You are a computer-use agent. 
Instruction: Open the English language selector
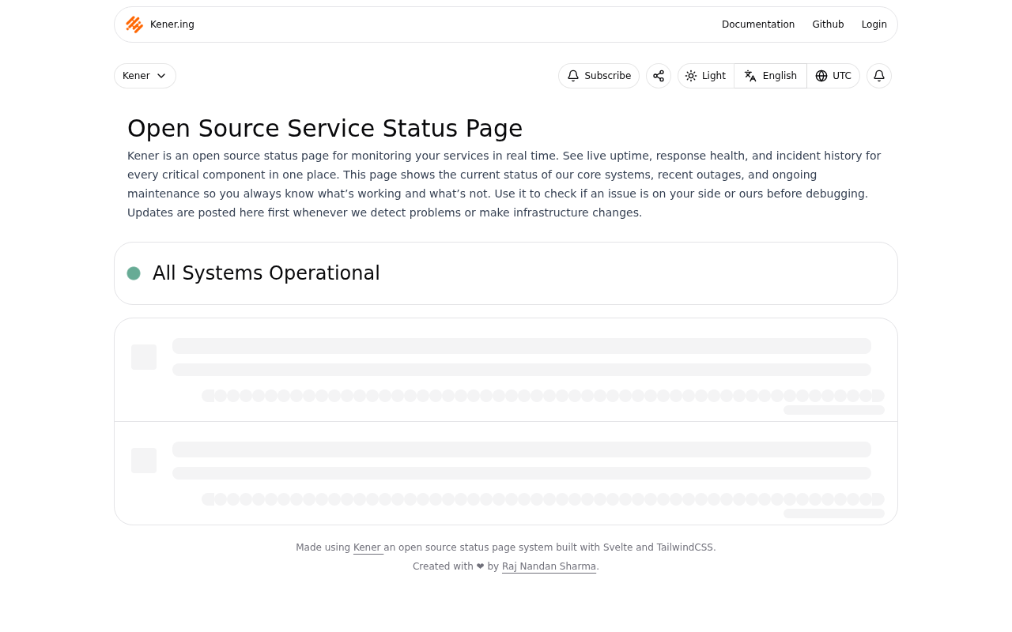(x=769, y=75)
